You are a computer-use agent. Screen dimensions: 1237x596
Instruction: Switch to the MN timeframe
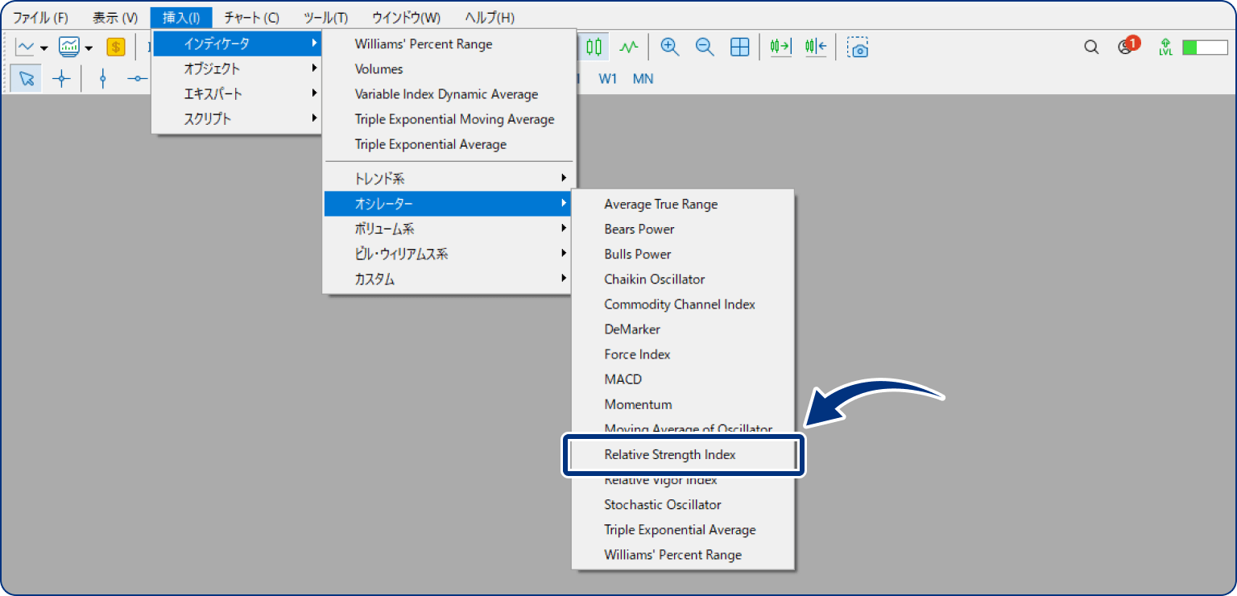(x=643, y=79)
